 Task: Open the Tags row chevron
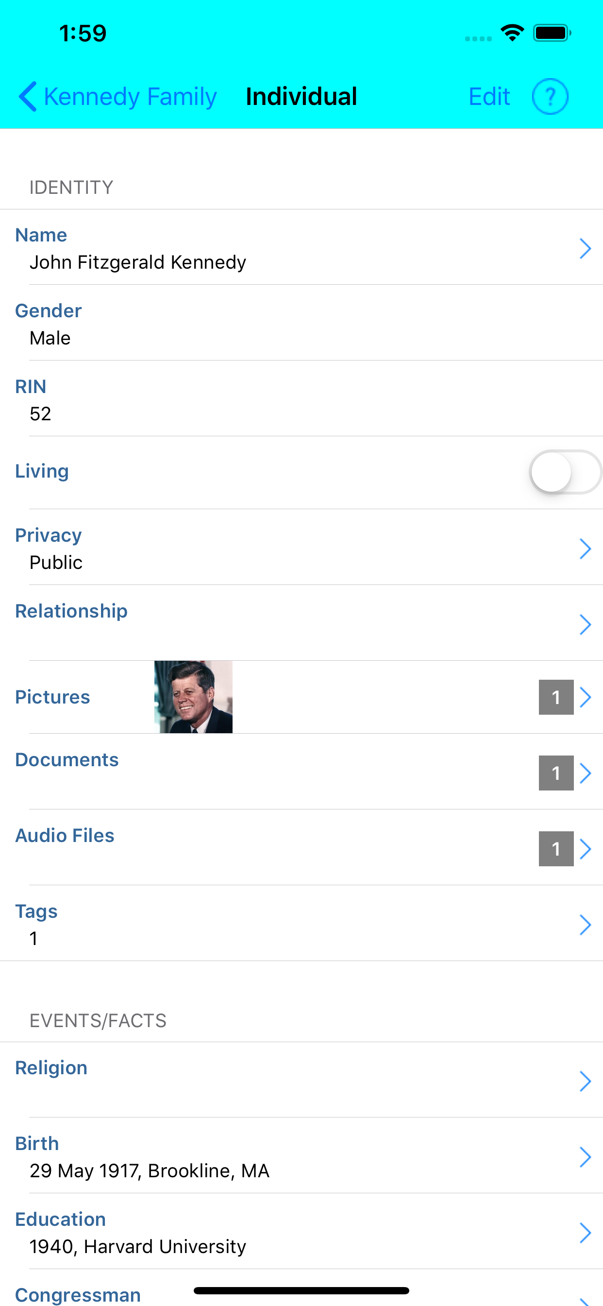coord(585,925)
